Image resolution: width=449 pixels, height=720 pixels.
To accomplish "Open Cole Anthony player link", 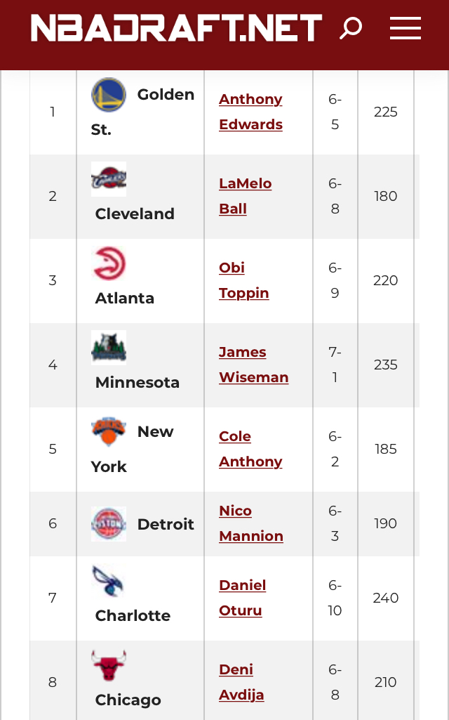I will click(x=250, y=449).
